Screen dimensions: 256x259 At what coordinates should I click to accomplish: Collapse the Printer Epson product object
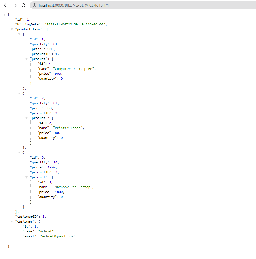[x=26, y=118]
